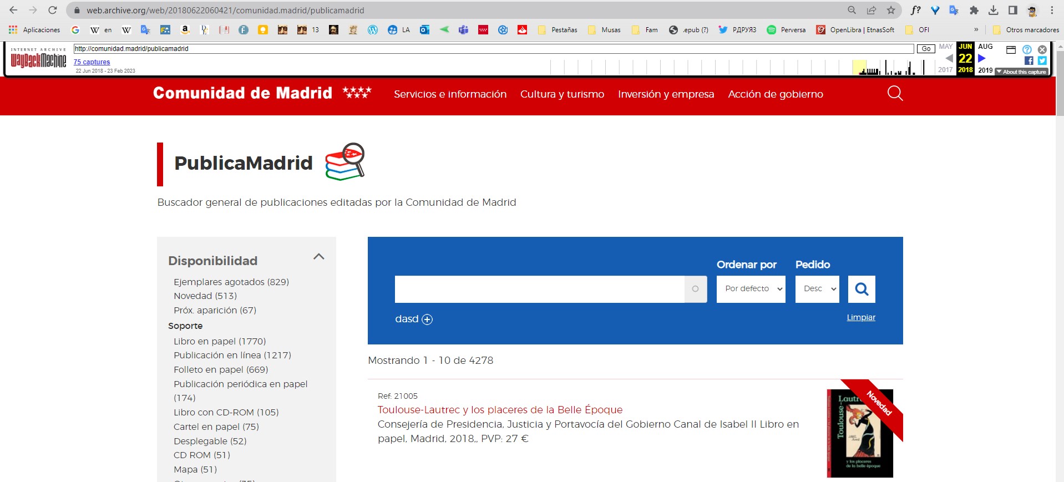Open the Google bookmark icon

[75, 30]
